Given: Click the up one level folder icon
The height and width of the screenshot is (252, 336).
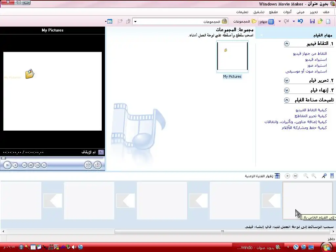Looking at the screenshot, I should coord(128,21).
